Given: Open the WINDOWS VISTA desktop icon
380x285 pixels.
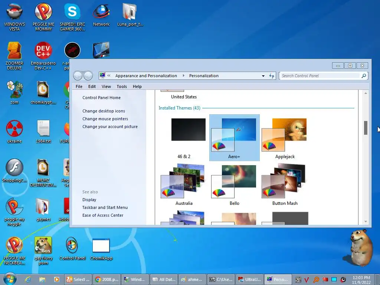Looking at the screenshot, I should tap(14, 17).
